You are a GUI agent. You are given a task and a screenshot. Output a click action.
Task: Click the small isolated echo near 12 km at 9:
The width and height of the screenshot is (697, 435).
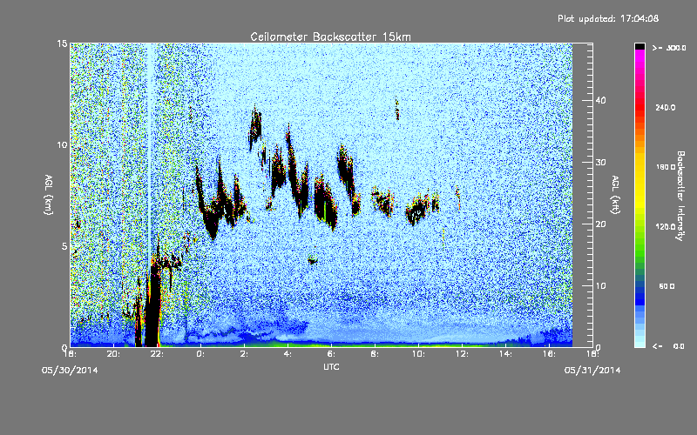coord(397,110)
